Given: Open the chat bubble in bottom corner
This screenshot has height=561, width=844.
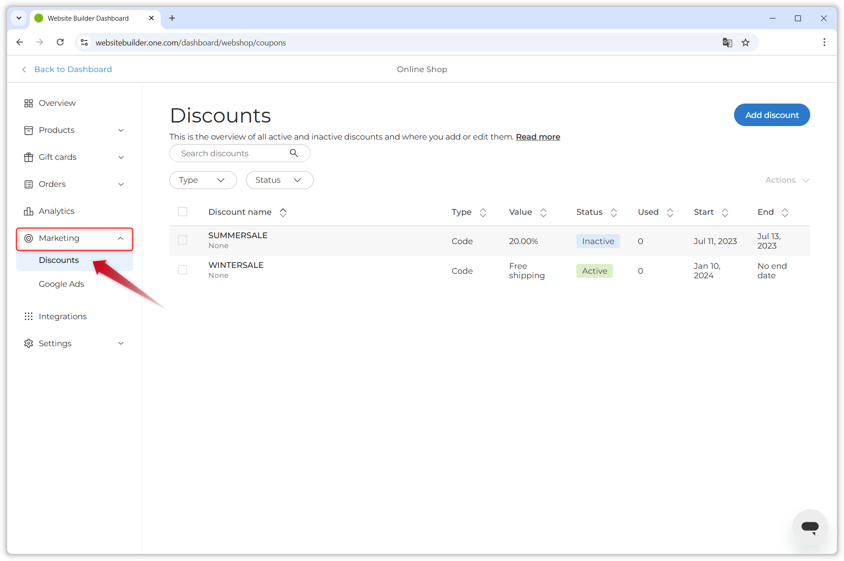Looking at the screenshot, I should pyautogui.click(x=810, y=527).
